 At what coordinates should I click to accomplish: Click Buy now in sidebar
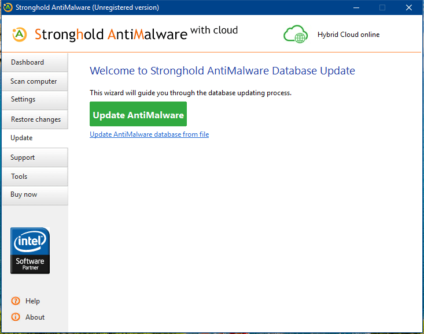click(x=35, y=194)
